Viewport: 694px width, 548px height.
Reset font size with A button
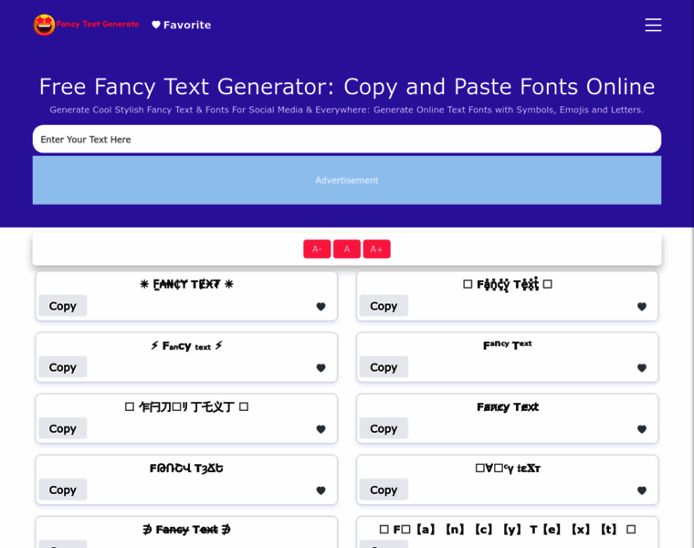click(x=347, y=248)
